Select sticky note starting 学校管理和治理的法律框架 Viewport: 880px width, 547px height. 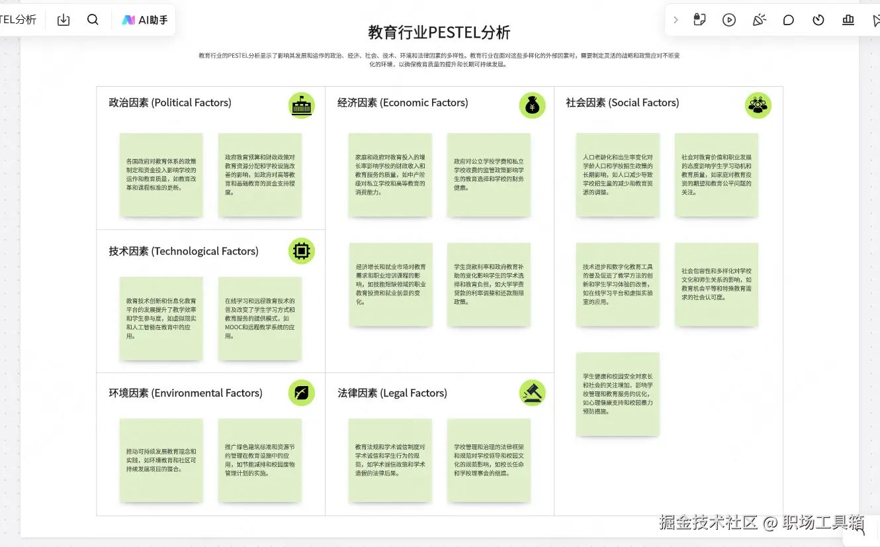pyautogui.click(x=489, y=460)
